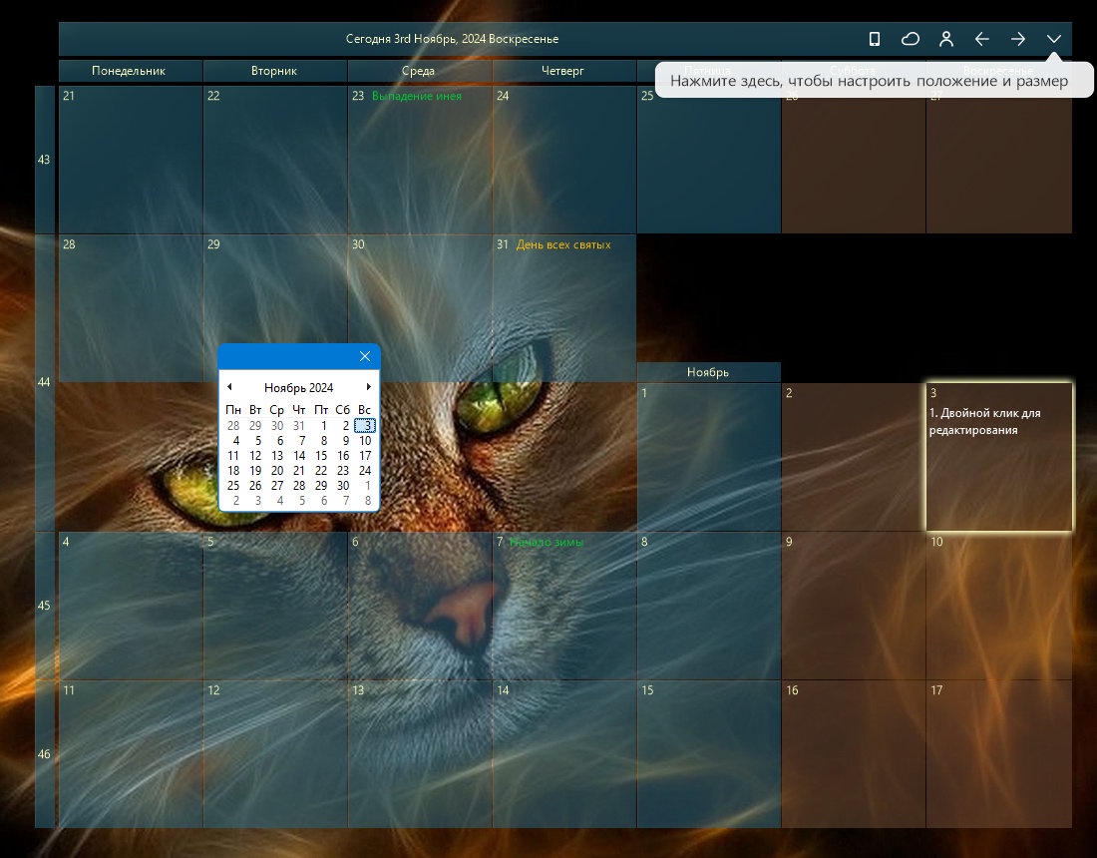Go to previous period with left arrow
The height and width of the screenshot is (858, 1097).
coord(981,39)
